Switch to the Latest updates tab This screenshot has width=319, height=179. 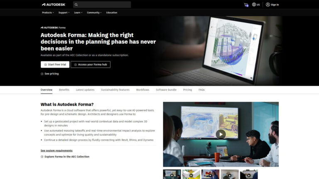[x=85, y=89]
